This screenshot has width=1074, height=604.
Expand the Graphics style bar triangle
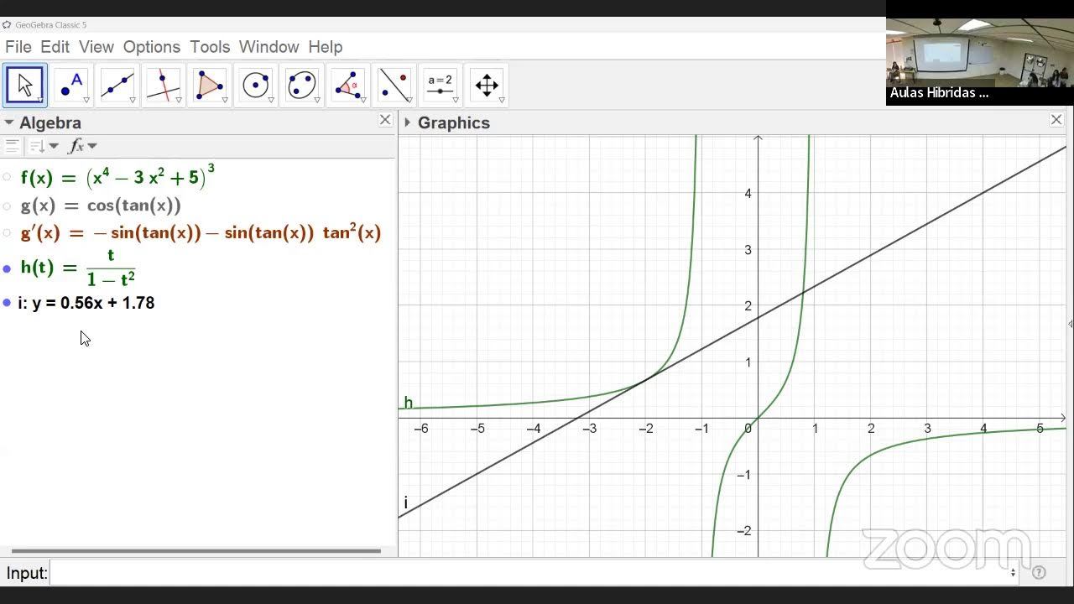(x=407, y=122)
